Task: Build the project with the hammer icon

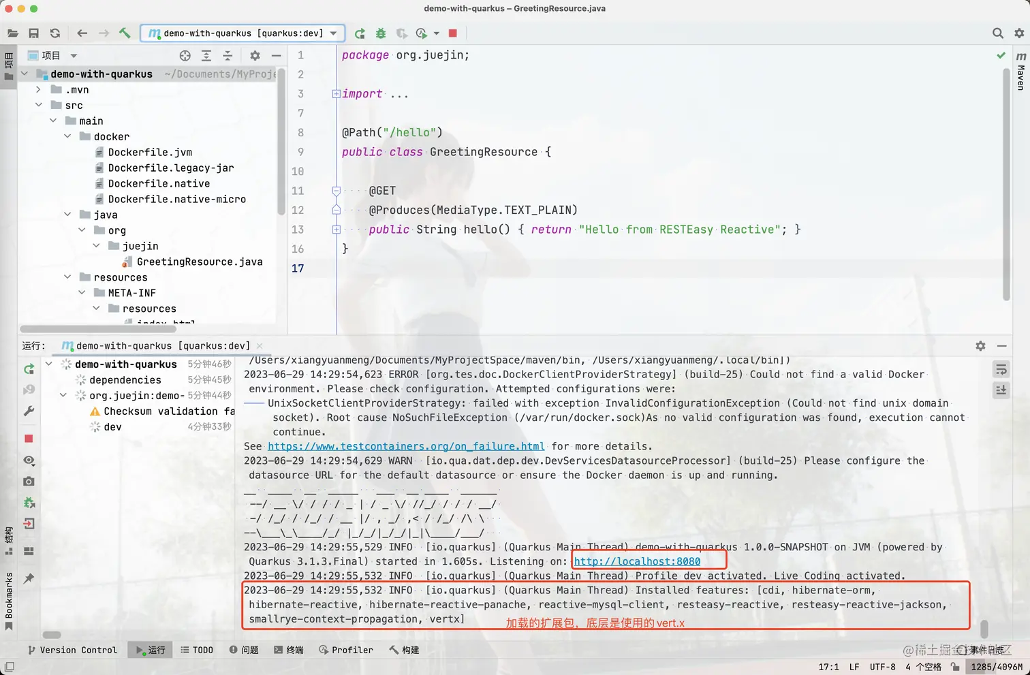Action: 125,33
